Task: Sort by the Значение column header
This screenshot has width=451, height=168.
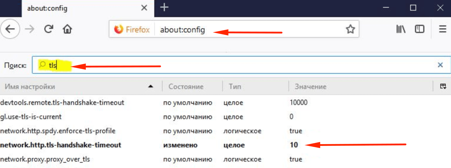Action: 310,87
